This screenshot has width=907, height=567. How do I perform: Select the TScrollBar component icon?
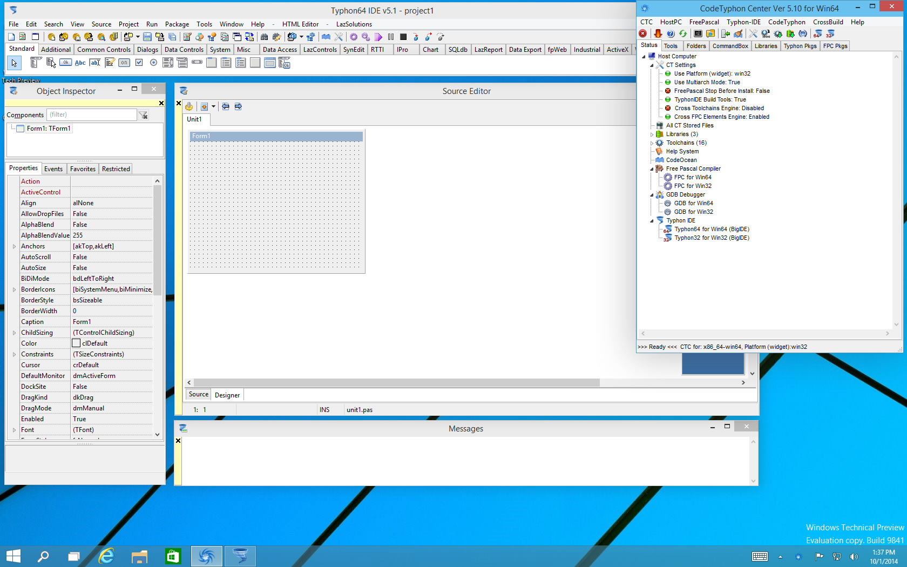click(197, 63)
